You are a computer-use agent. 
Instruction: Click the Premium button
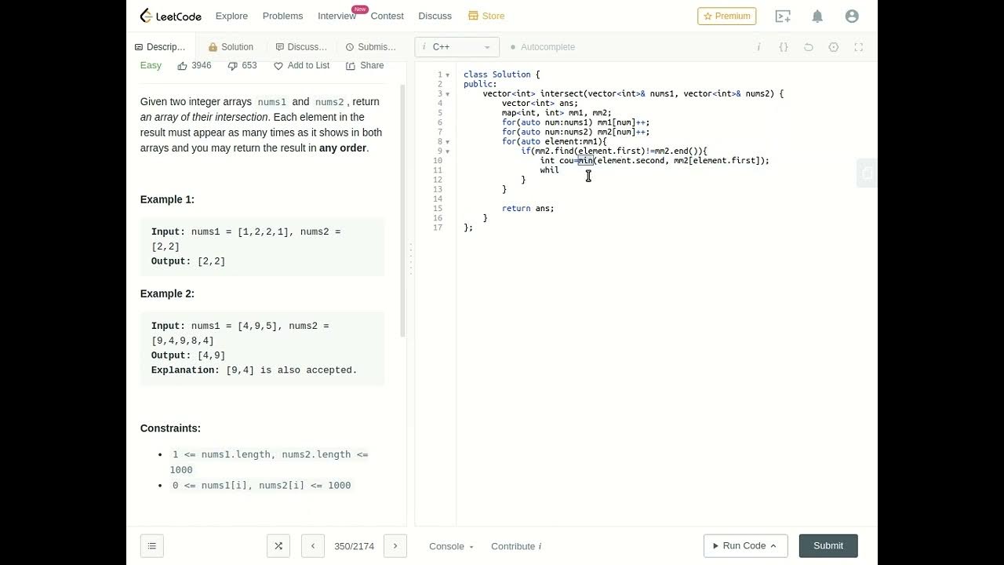727,16
